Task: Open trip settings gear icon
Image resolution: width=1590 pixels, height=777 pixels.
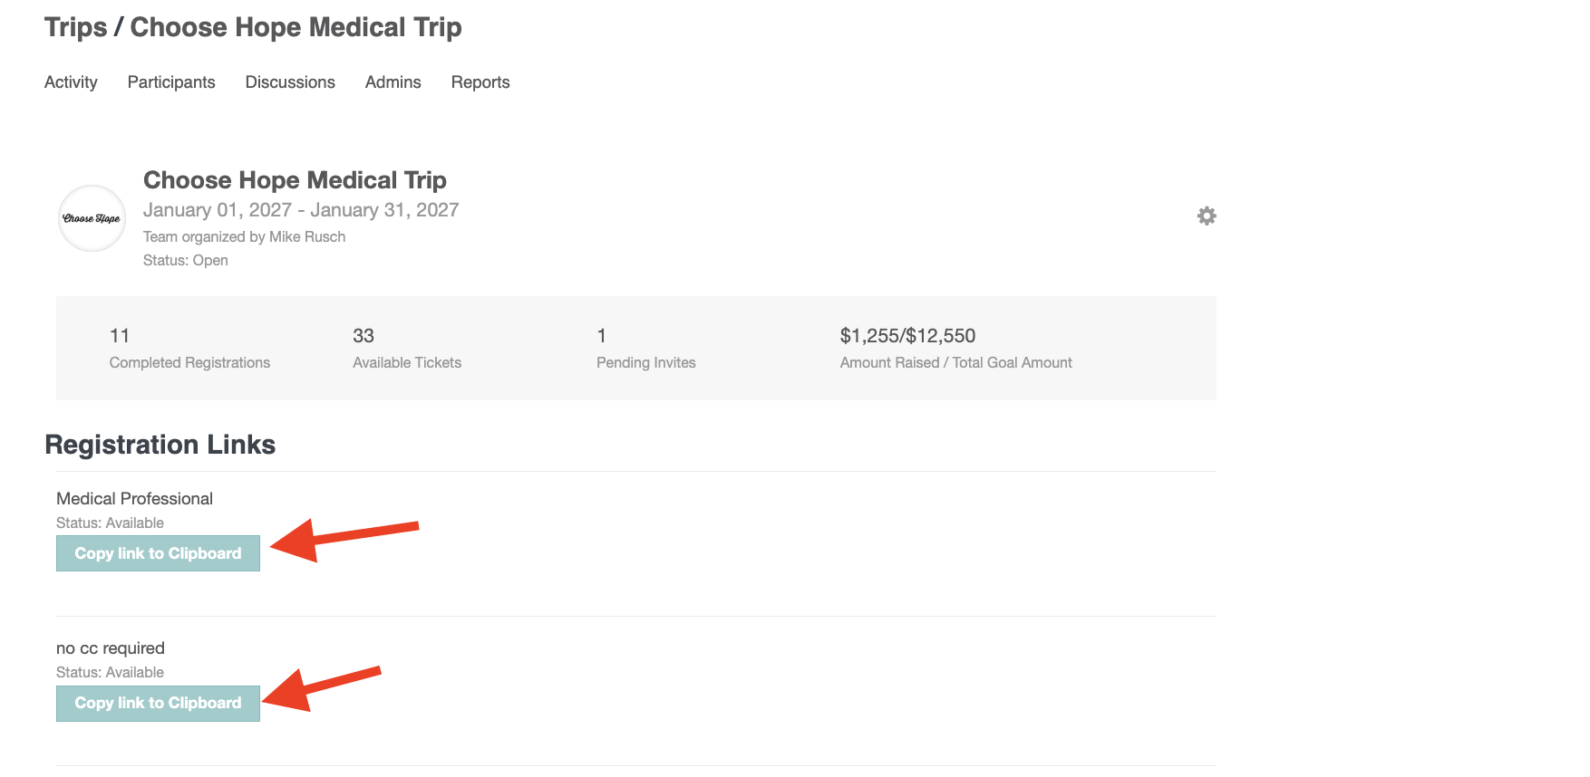Action: pos(1206,216)
